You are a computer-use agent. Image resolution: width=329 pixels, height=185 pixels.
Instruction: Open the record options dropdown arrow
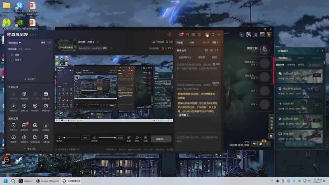click(x=140, y=138)
